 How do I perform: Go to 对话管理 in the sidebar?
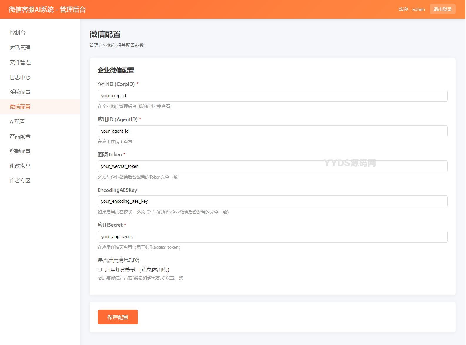tap(20, 48)
